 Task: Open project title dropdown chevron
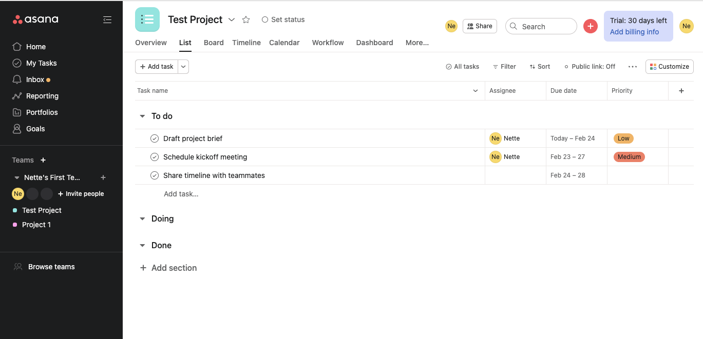[x=232, y=19]
